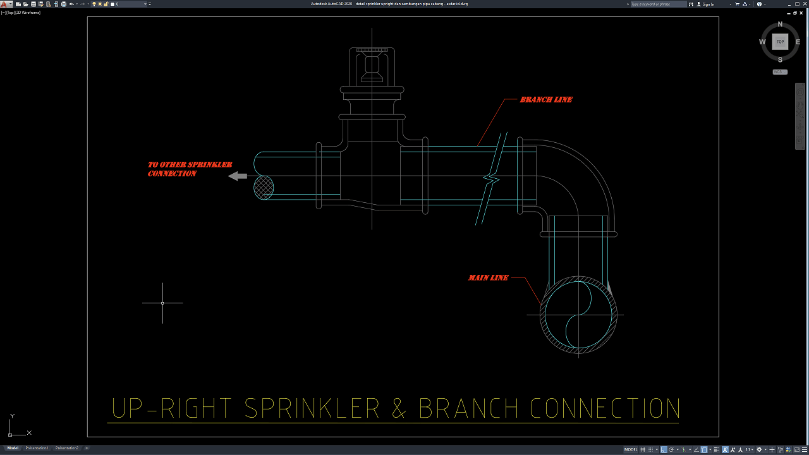Click the Autodesk App Store cart icon
The height and width of the screenshot is (455, 809).
click(x=737, y=4)
